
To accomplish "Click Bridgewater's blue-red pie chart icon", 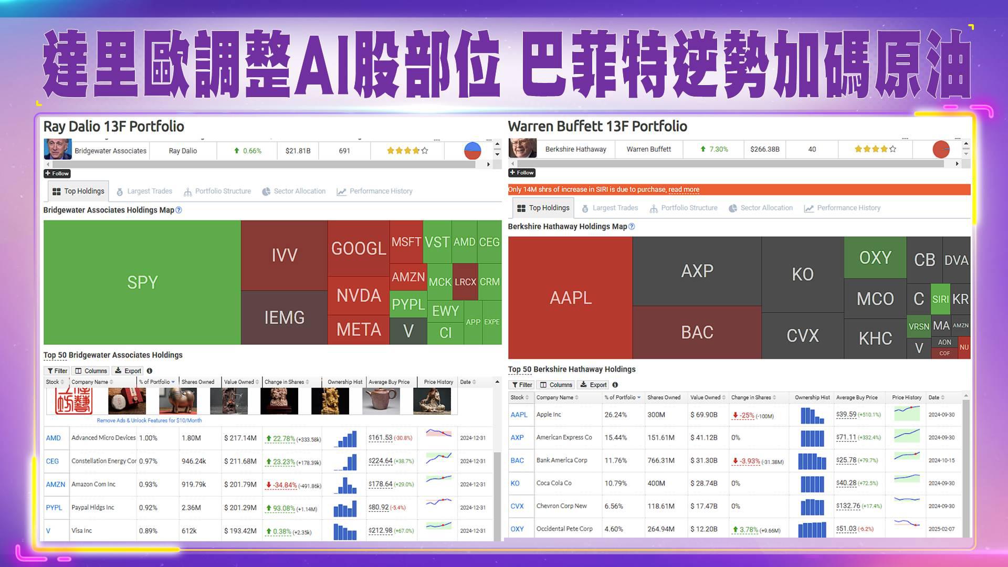I will tap(472, 151).
